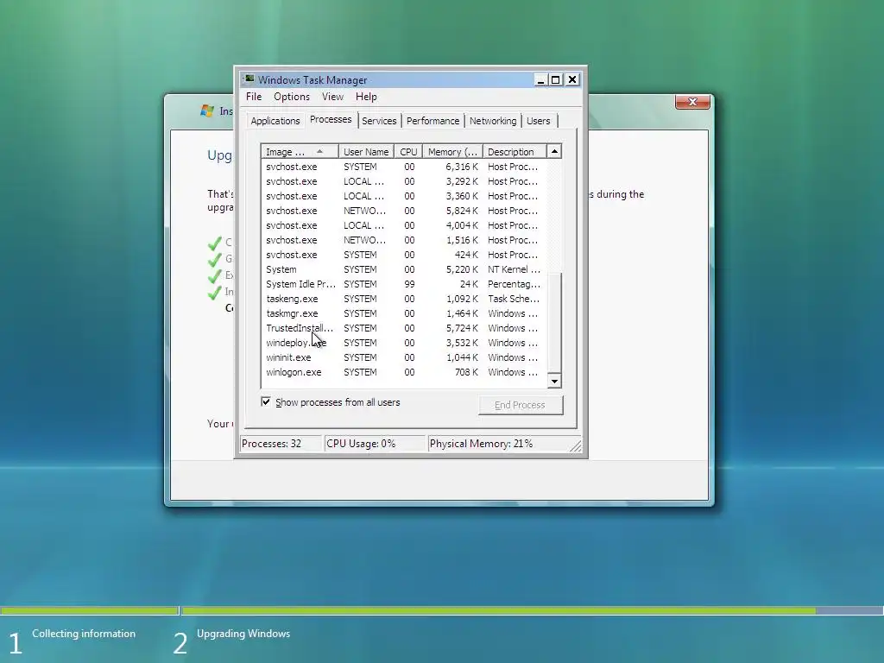Toggle Show processes from all users checkbox
This screenshot has height=663, width=884.
pos(266,402)
